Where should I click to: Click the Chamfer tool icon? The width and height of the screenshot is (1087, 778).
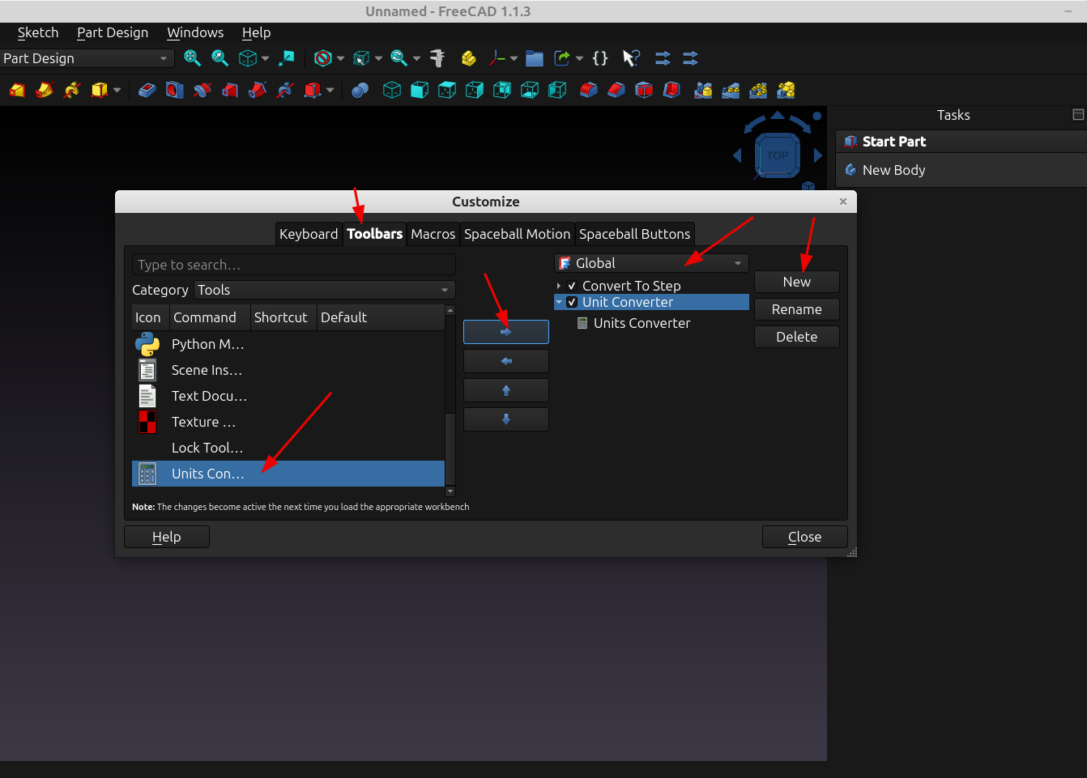pos(616,90)
